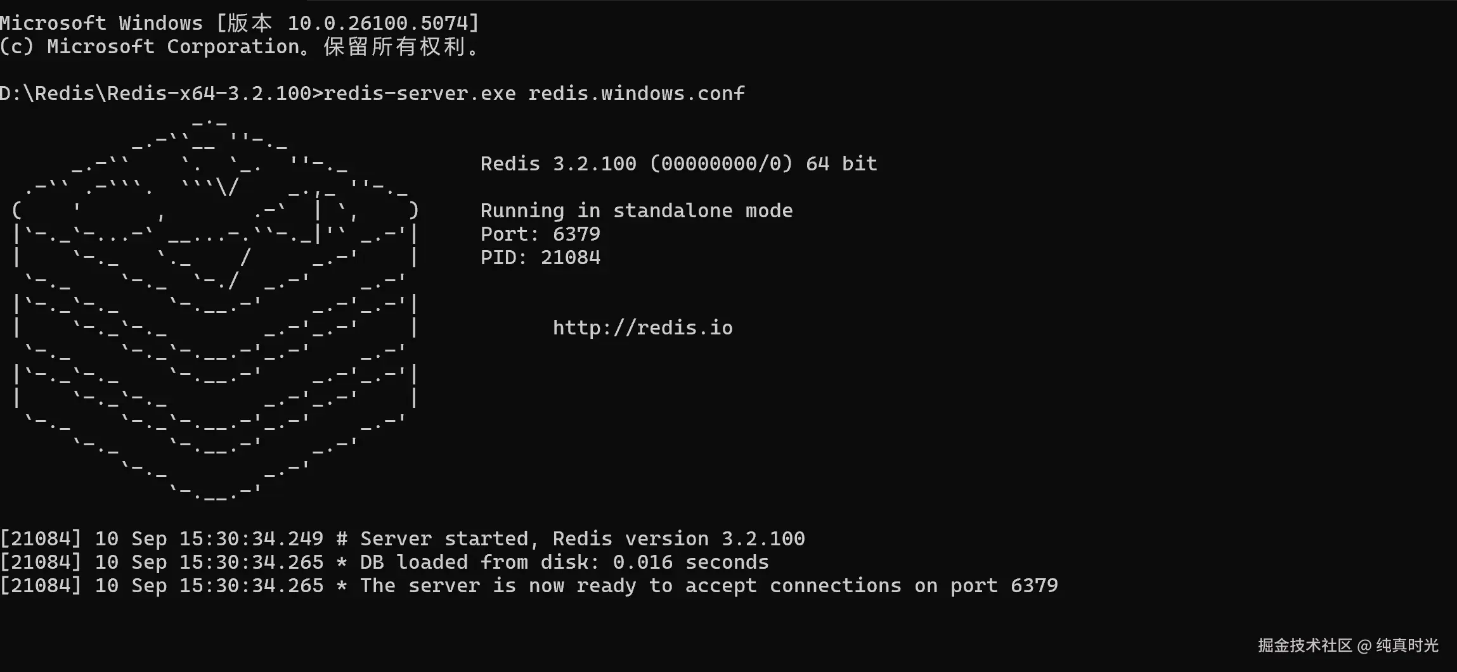Click the '0.016 seconds' load time text
The image size is (1457, 672).
[690, 562]
